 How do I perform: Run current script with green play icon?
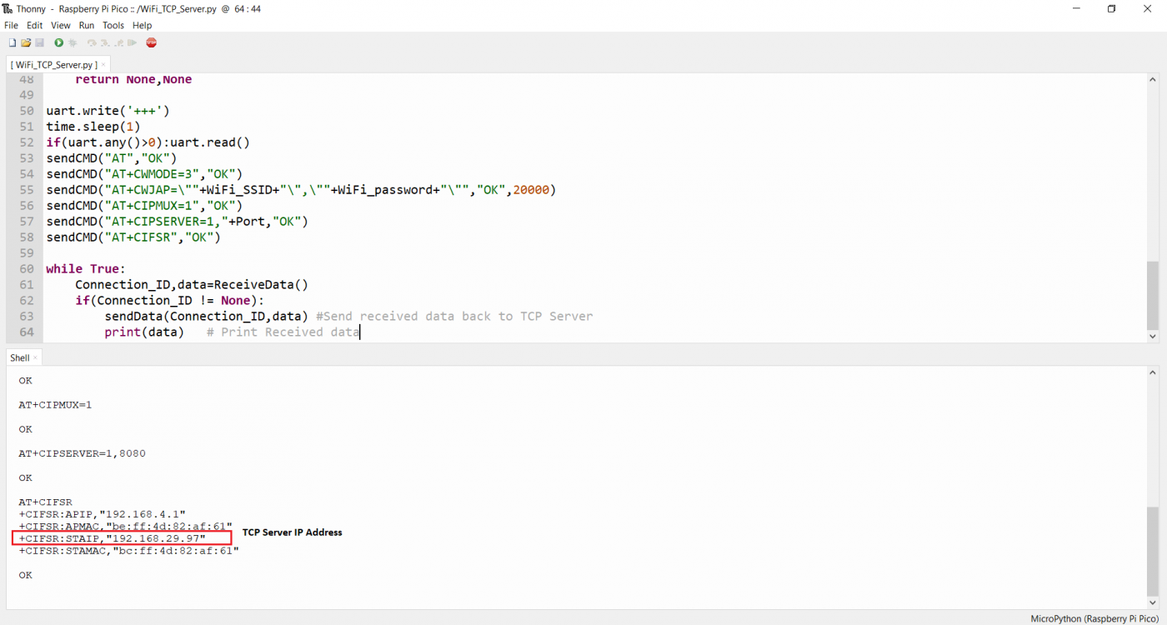click(x=59, y=42)
